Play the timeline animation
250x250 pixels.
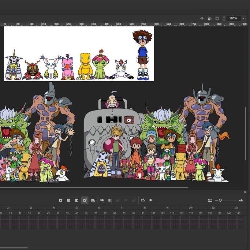pos(151,200)
